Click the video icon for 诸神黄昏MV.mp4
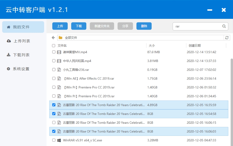The image size is (233, 146). point(59,52)
